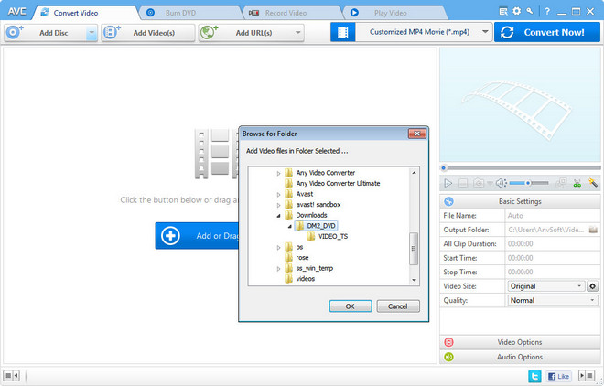Image resolution: width=604 pixels, height=386 pixels.
Task: Select the Any Video Converter Ultimate folder
Action: pos(338,184)
